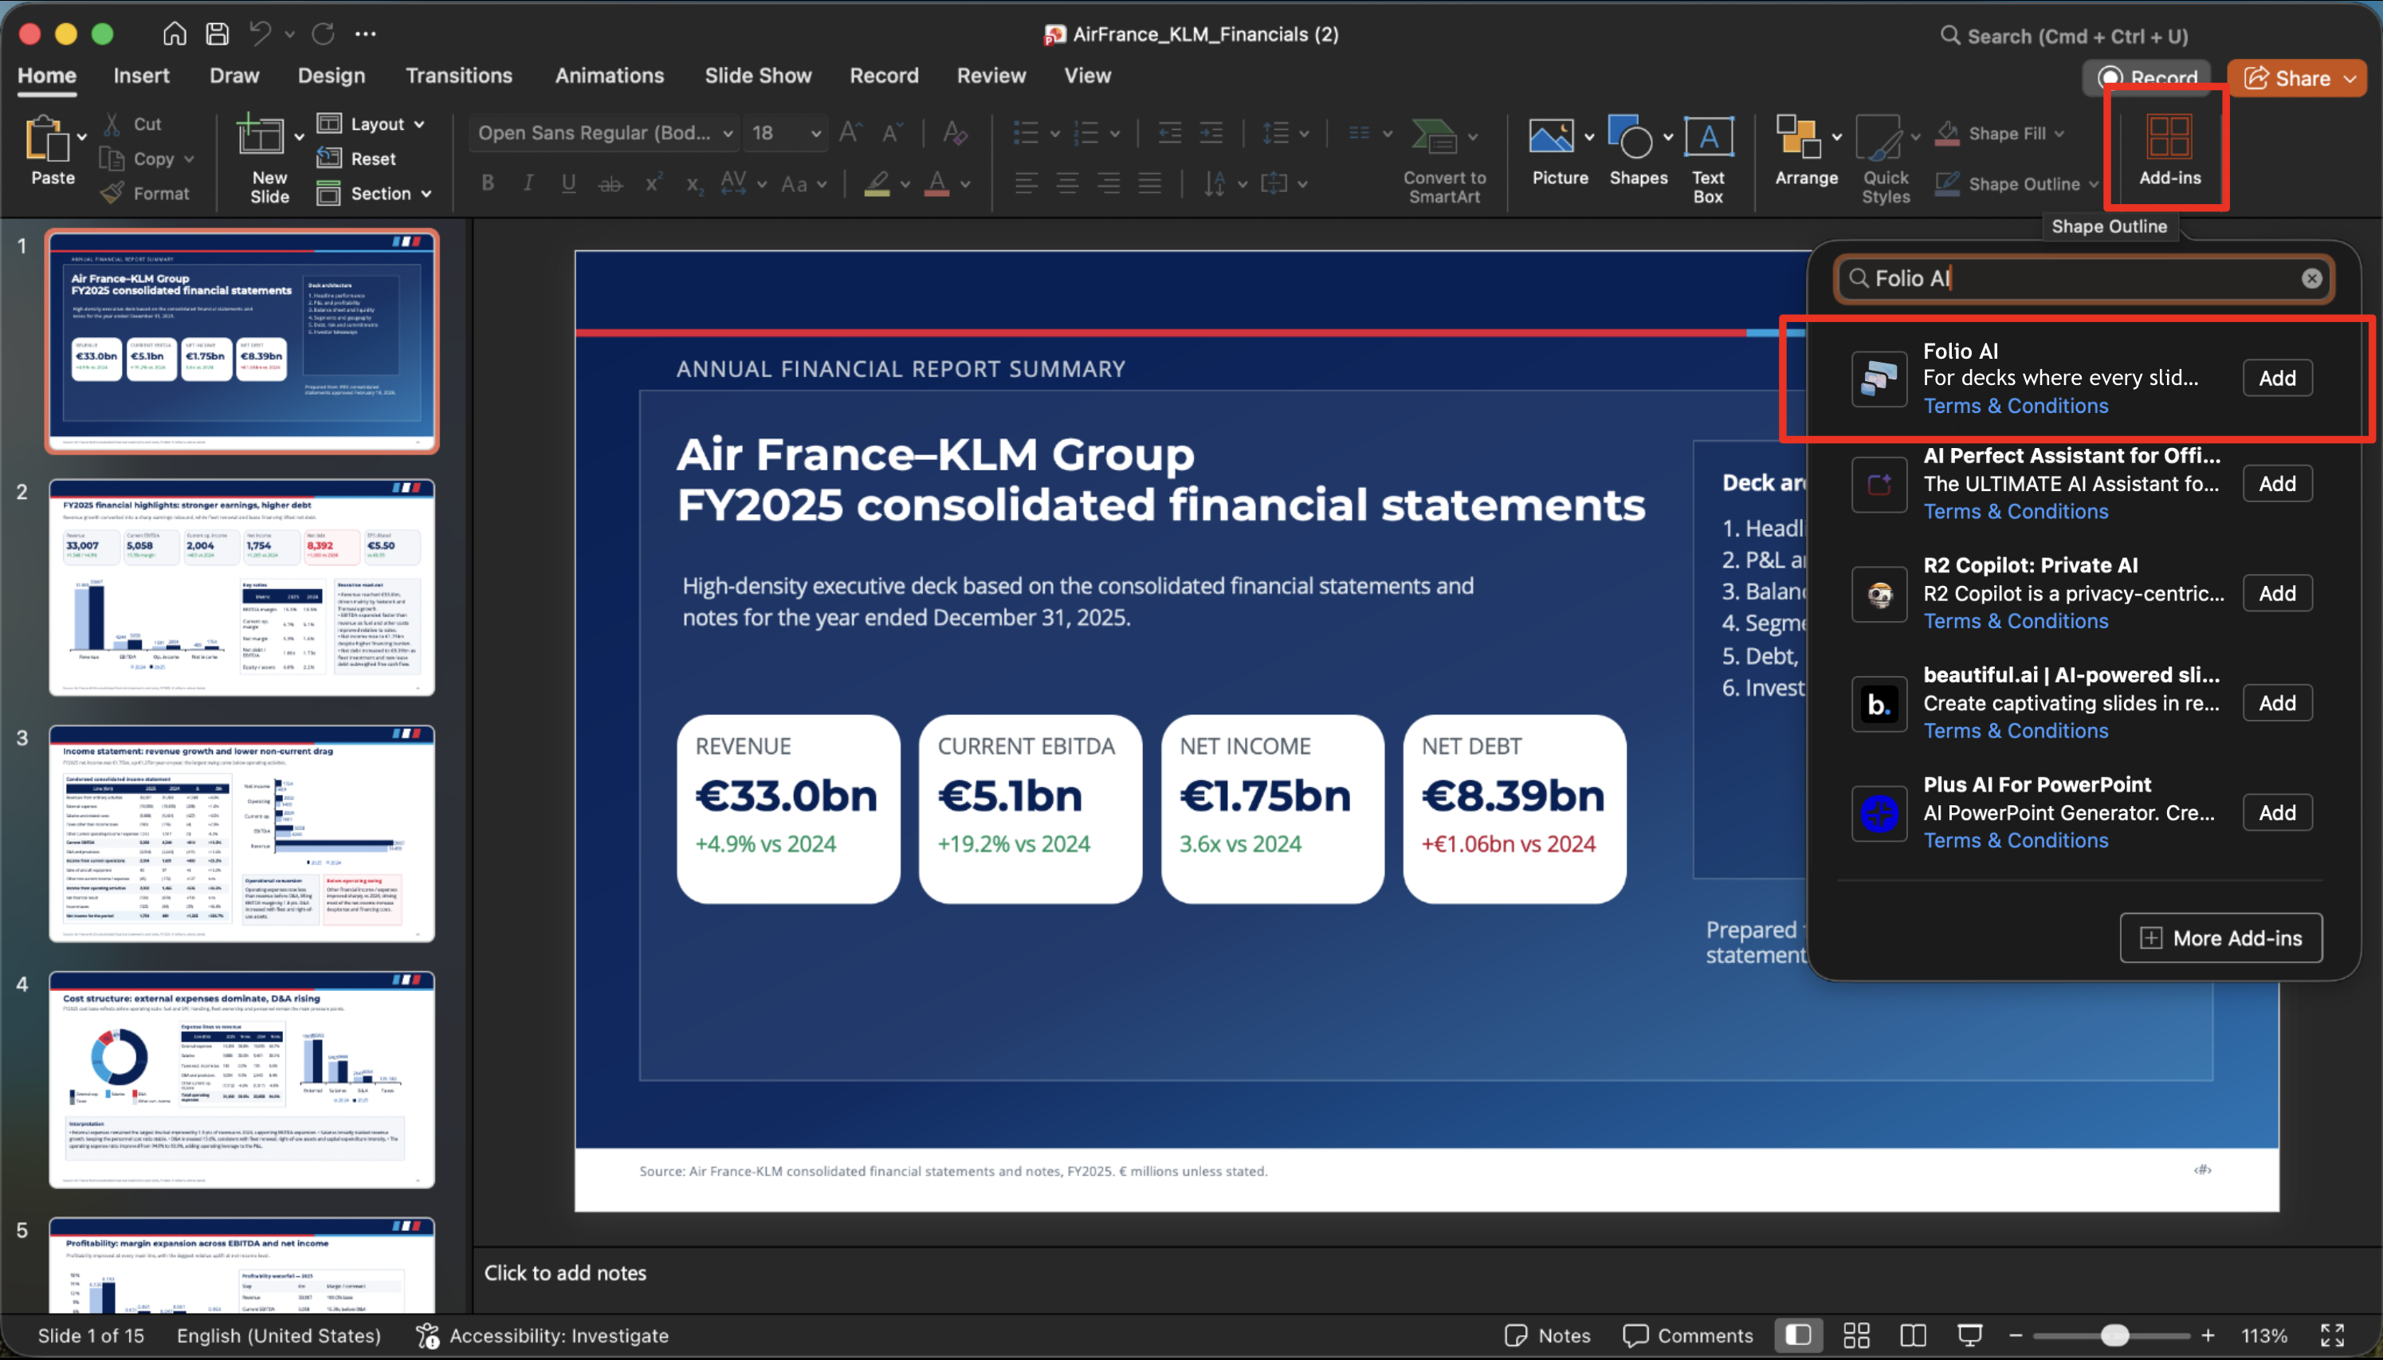This screenshot has width=2383, height=1360.
Task: Expand the Layout dropdown
Action: 419,124
